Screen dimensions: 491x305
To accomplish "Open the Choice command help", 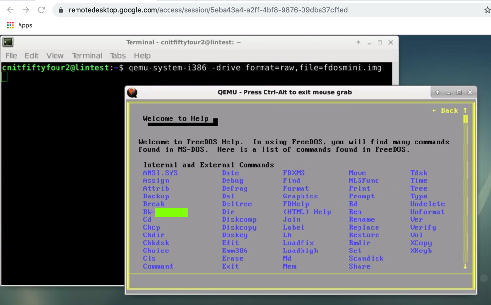I will coord(156,251).
